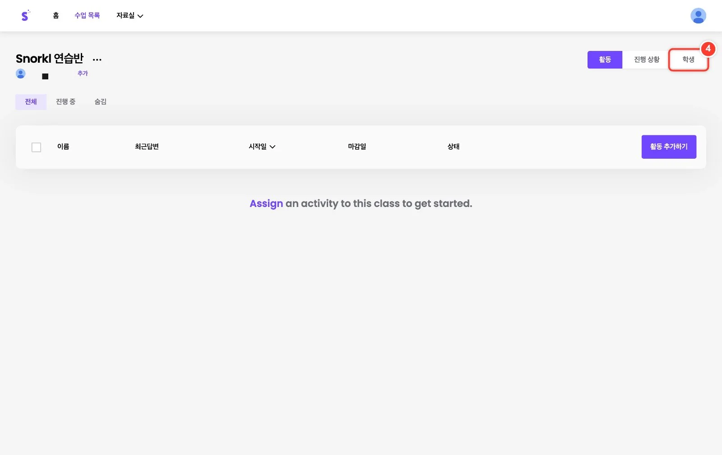Select the purple 활동 button
Viewport: 722px width, 455px height.
point(605,60)
